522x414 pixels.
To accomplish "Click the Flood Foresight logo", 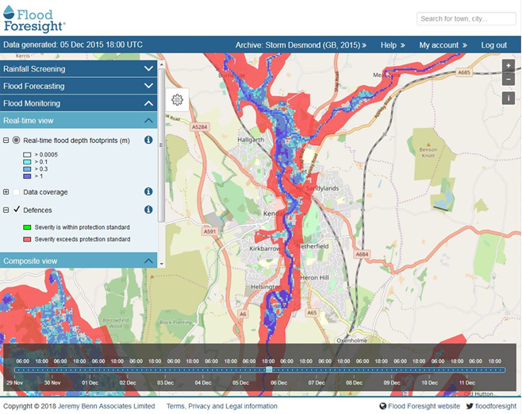I will pyautogui.click(x=35, y=17).
